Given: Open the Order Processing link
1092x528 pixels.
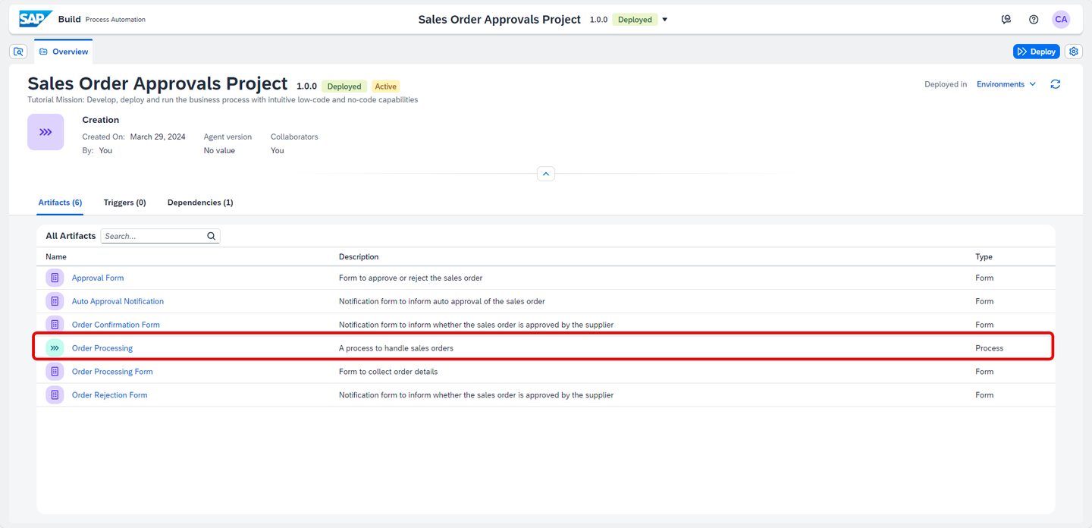Looking at the screenshot, I should click(x=102, y=348).
